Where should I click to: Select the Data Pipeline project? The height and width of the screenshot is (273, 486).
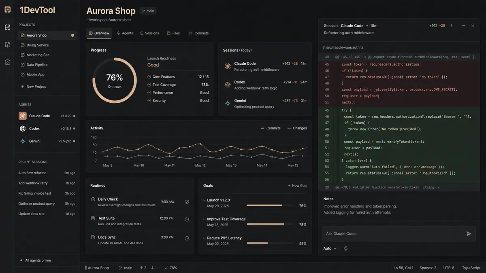coord(47,65)
